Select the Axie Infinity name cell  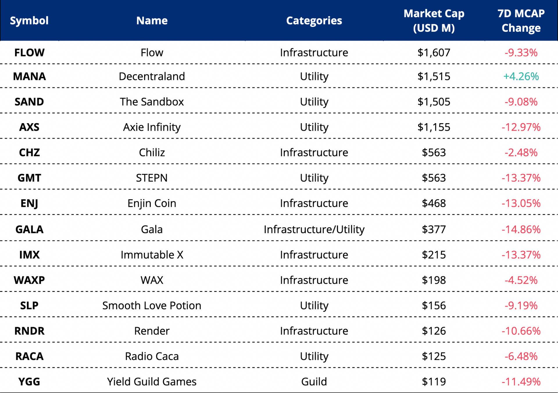[x=152, y=127]
